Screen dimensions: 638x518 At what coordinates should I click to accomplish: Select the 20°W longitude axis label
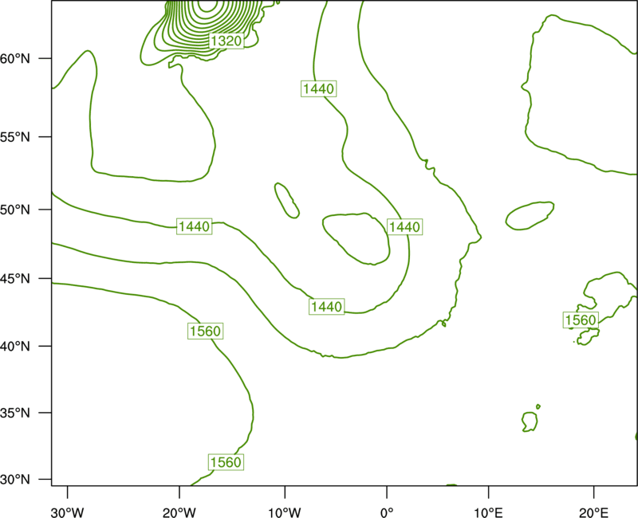tap(179, 512)
